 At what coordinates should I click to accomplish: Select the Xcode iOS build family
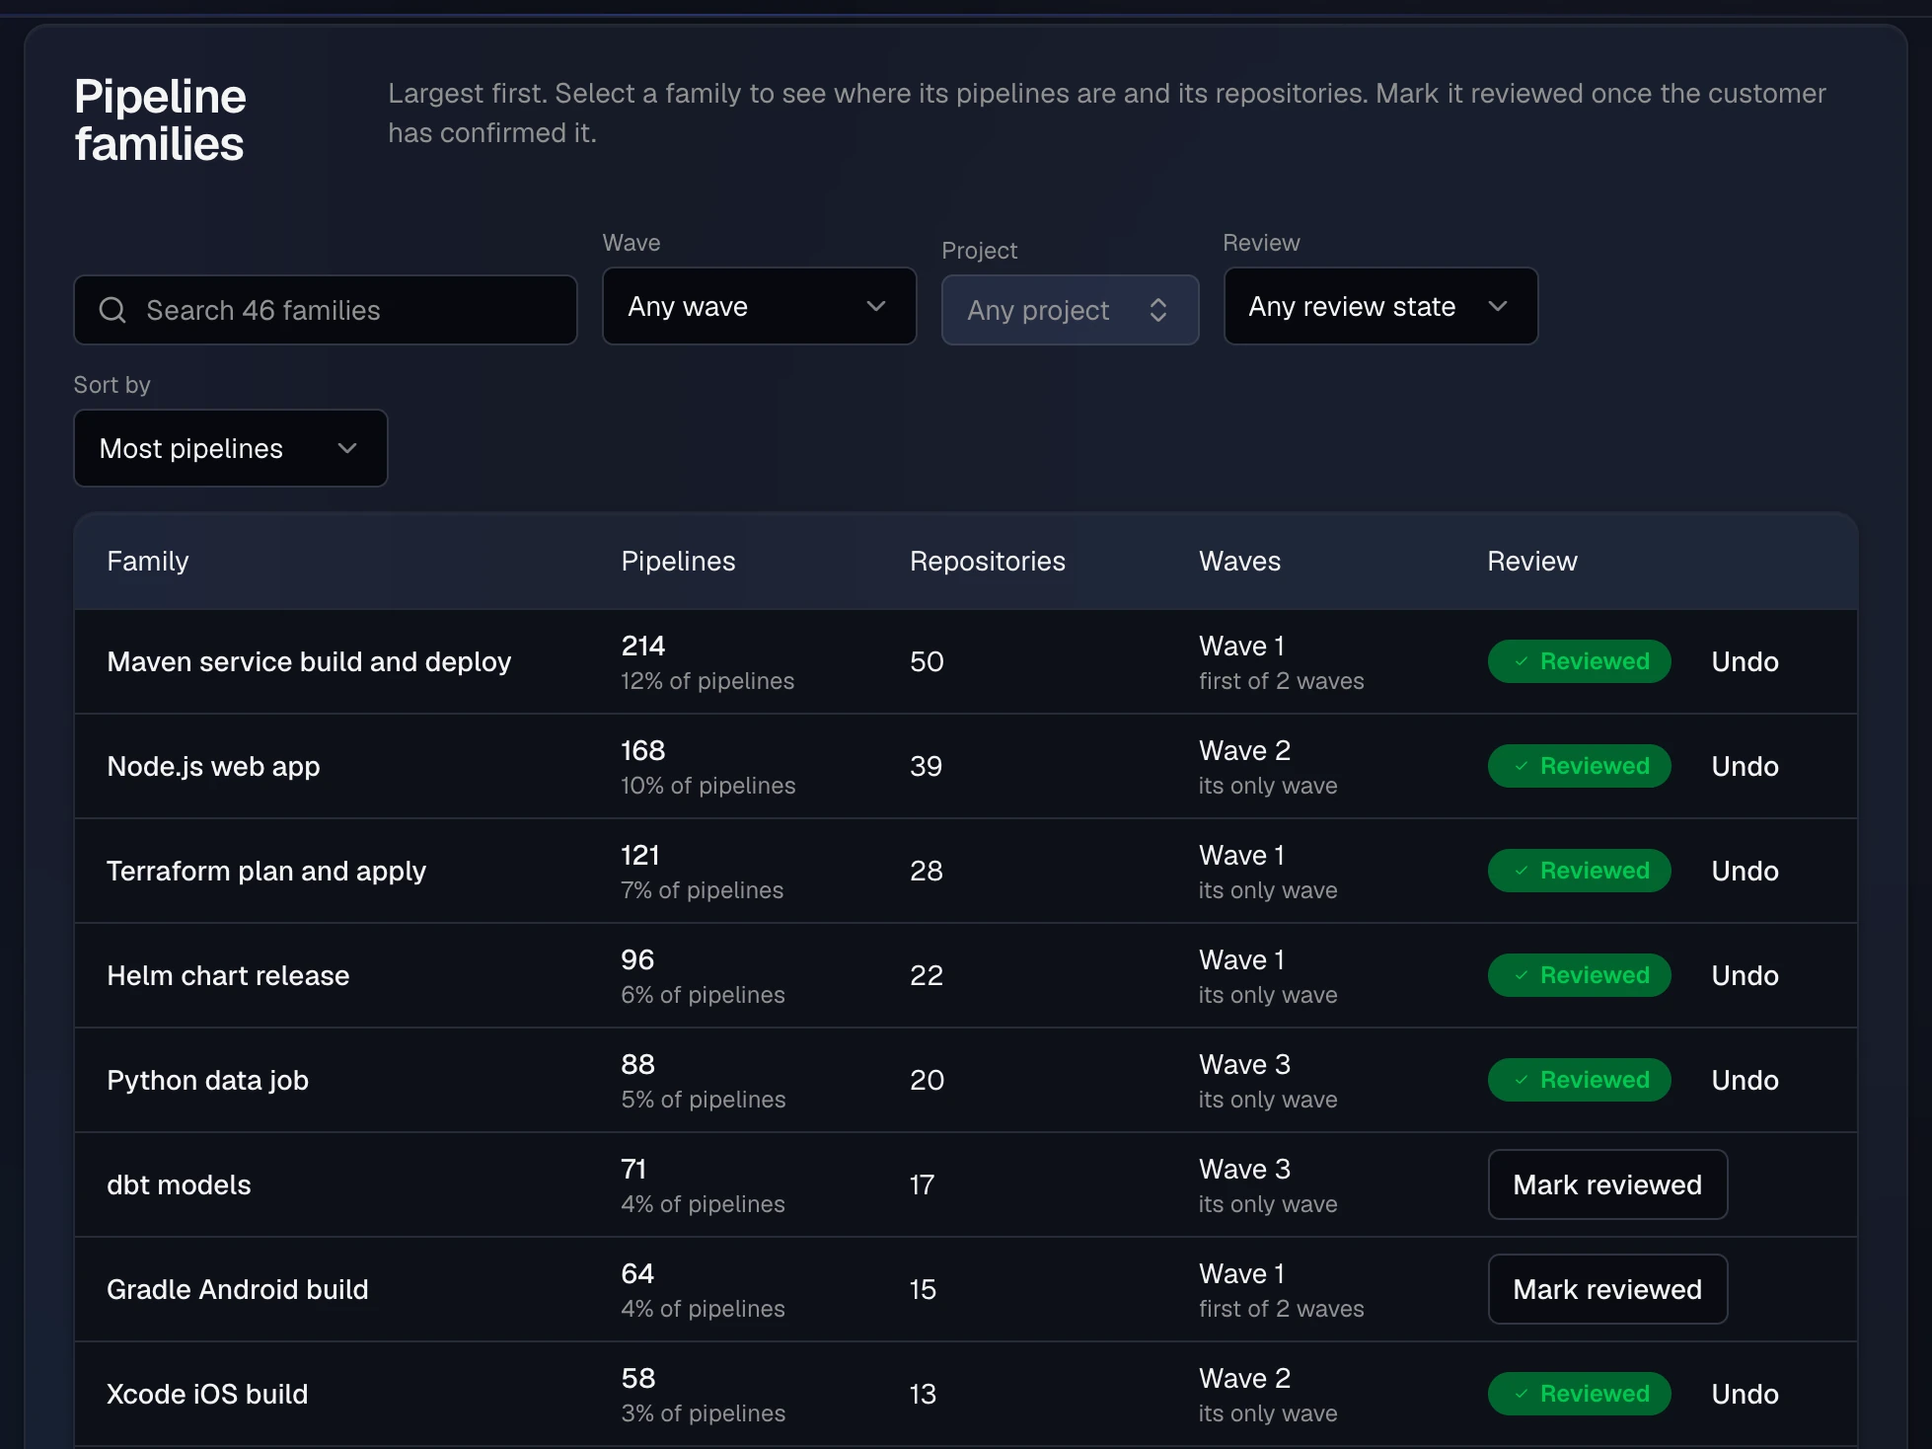(207, 1394)
